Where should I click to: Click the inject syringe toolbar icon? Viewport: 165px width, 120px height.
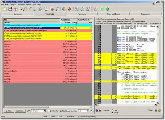click(x=29, y=9)
